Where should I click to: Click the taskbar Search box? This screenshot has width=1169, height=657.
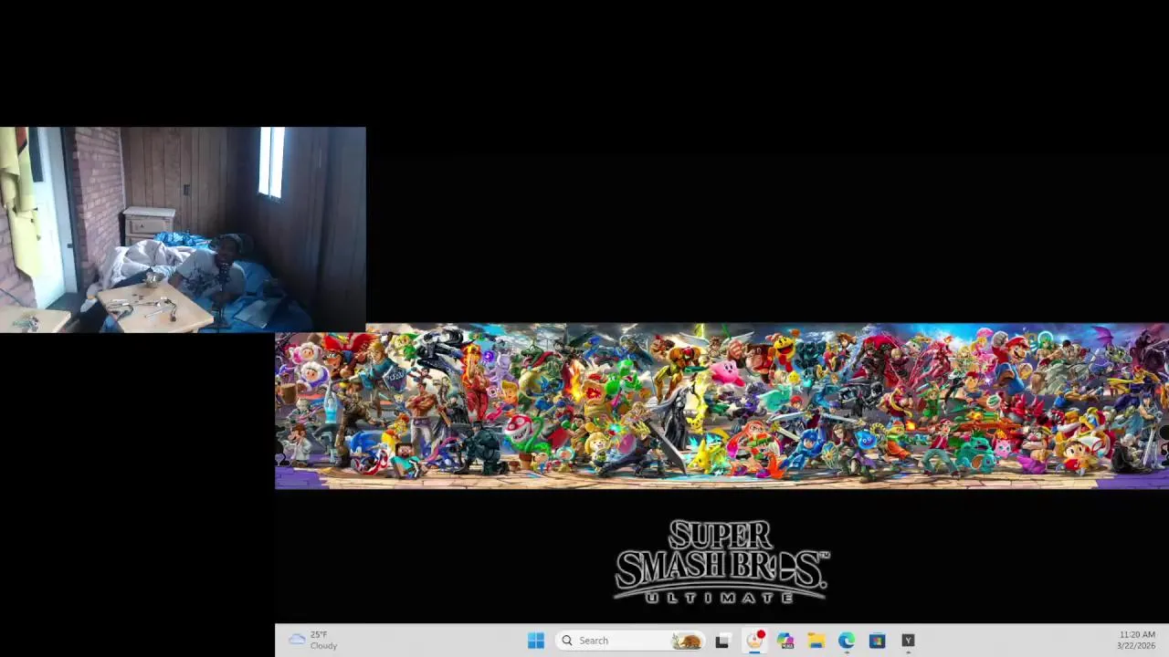pos(630,641)
